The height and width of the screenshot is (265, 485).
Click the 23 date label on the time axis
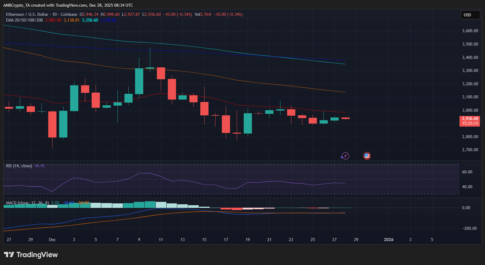pyautogui.click(x=291, y=240)
